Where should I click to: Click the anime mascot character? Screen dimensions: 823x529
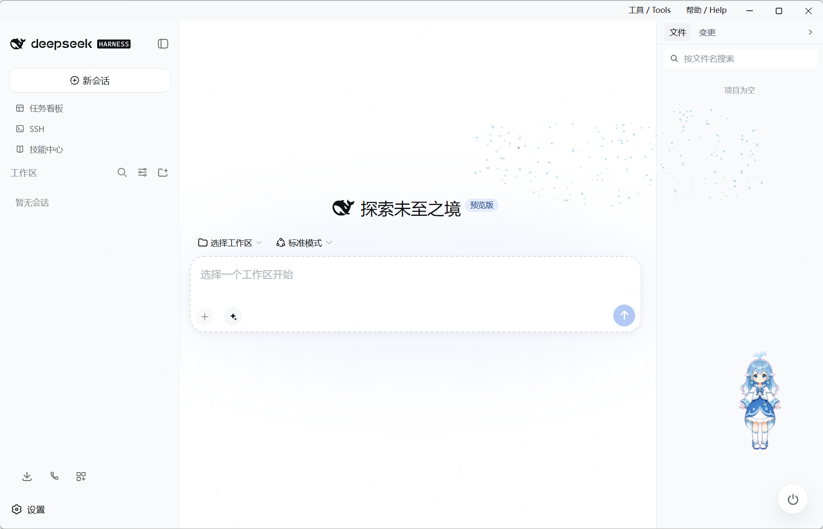tap(760, 400)
